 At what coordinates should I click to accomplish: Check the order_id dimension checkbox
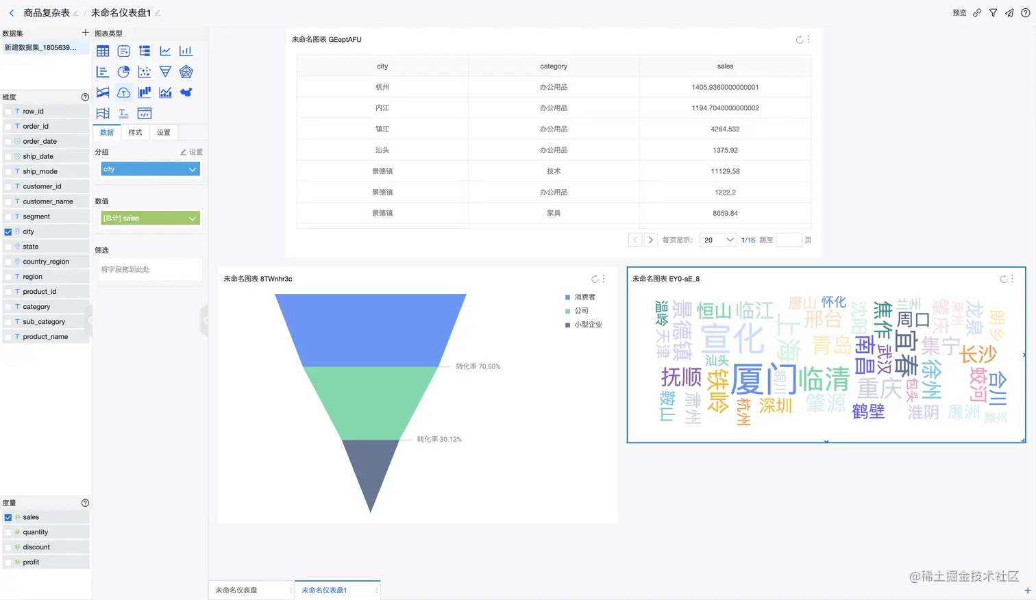pyautogui.click(x=8, y=126)
